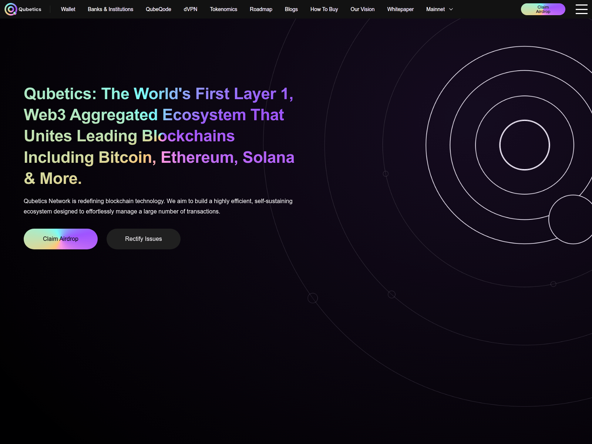Click How To Buy in navigation
The width and height of the screenshot is (592, 444).
tap(324, 9)
